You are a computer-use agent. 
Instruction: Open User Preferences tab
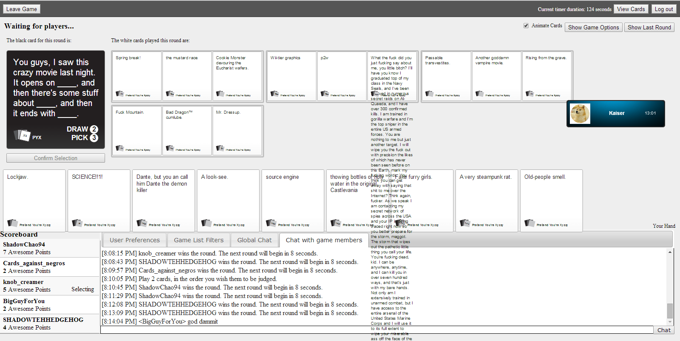135,240
